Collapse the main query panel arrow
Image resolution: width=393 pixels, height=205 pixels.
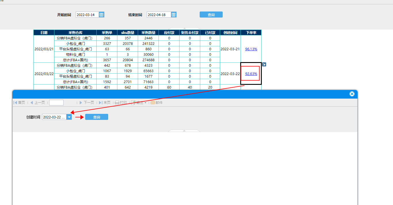tap(184, 28)
